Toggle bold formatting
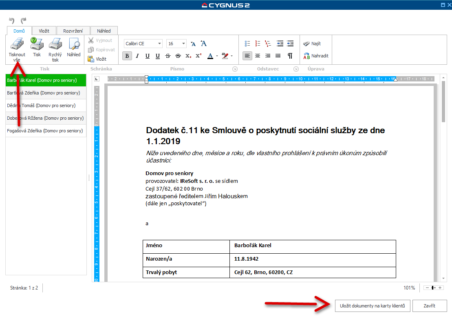Image resolution: width=452 pixels, height=316 pixels. (127, 56)
